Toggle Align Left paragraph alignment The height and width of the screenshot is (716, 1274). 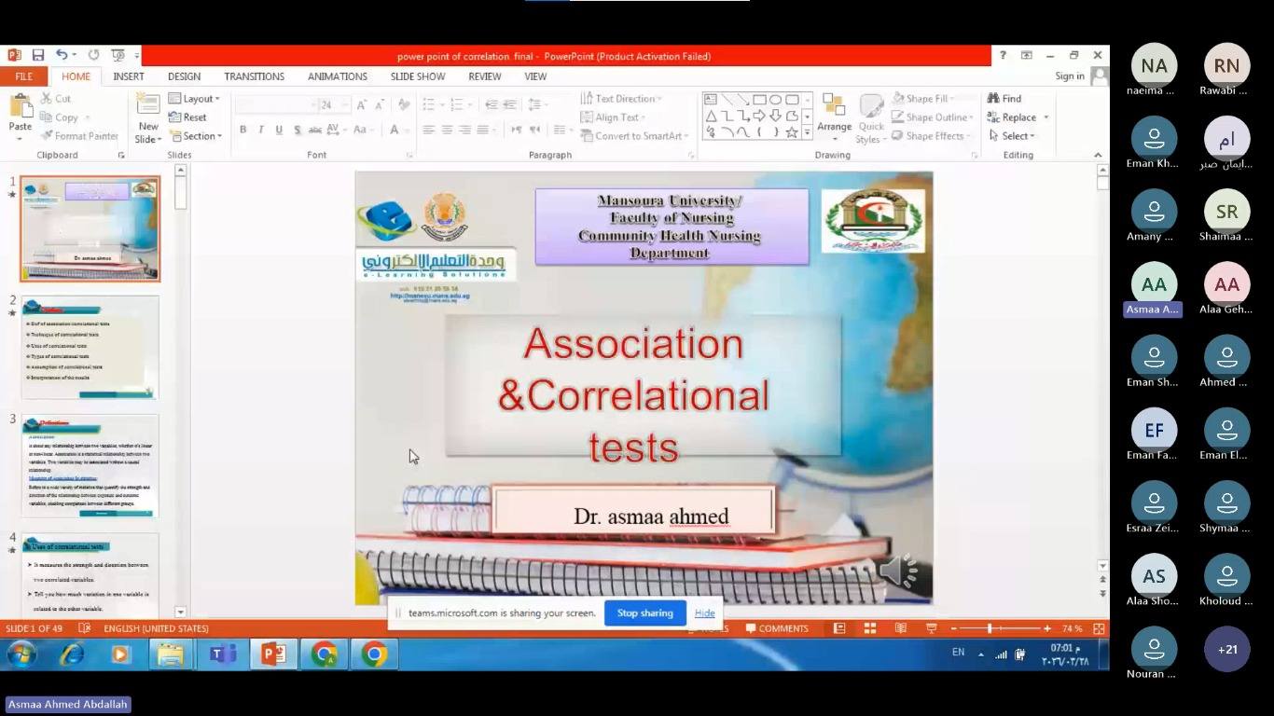(428, 130)
